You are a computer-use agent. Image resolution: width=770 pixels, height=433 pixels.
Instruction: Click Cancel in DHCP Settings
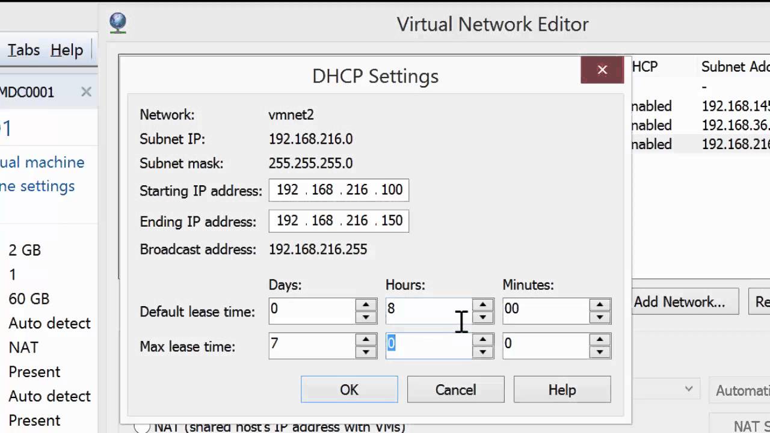(x=455, y=390)
